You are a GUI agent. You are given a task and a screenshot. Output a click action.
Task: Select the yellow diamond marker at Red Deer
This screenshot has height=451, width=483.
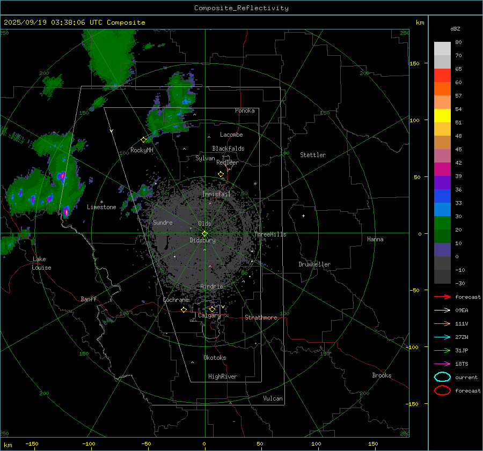click(221, 174)
